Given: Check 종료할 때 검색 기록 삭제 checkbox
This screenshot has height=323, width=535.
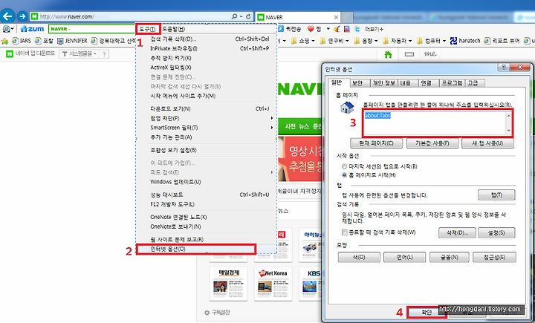Looking at the screenshot, I should (x=345, y=232).
